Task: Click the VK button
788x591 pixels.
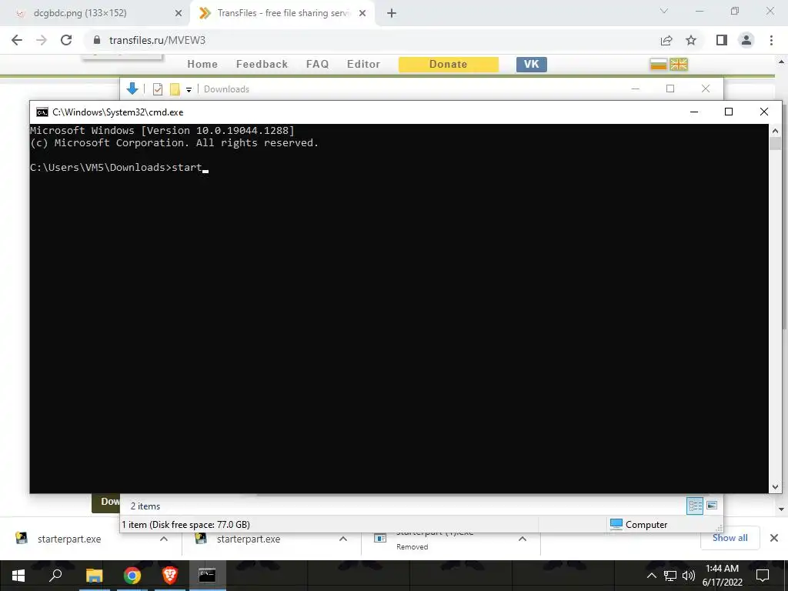Action: [531, 65]
